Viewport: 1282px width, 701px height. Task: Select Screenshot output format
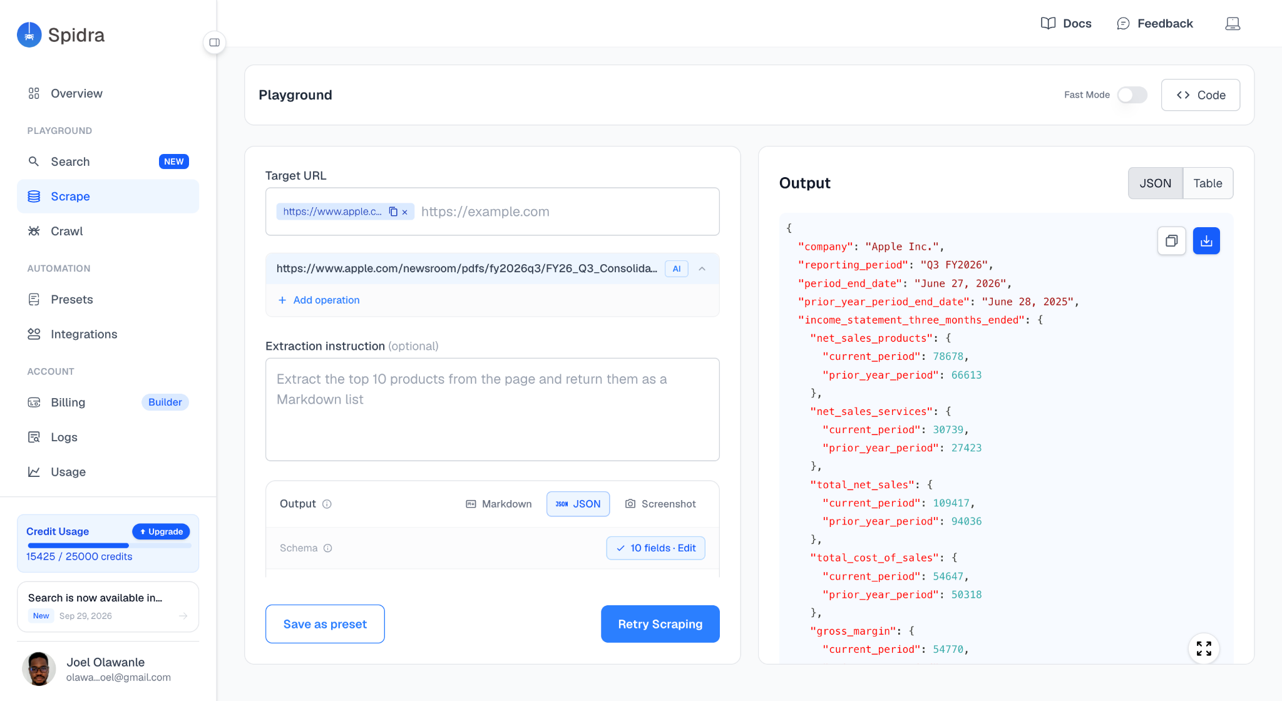pos(660,504)
